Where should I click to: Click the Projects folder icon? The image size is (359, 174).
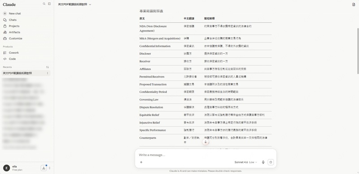(5, 26)
